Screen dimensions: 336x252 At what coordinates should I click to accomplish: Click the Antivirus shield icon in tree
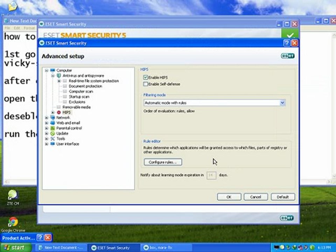[x=59, y=76]
